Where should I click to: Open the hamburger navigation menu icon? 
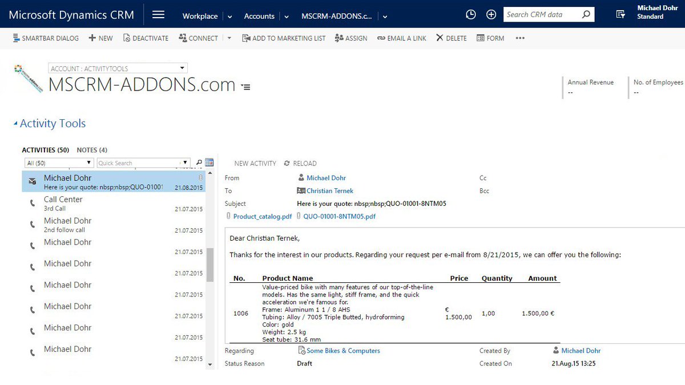[x=159, y=15]
